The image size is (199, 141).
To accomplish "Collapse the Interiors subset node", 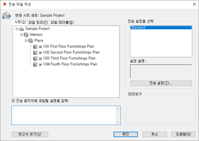I will [22, 35].
